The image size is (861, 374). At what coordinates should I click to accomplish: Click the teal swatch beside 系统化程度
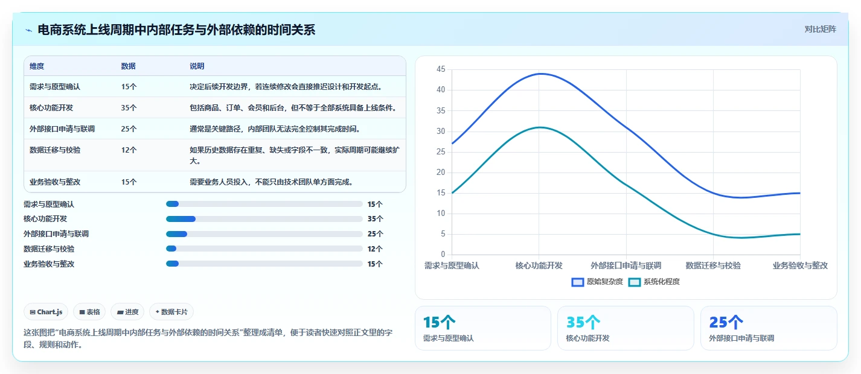pyautogui.click(x=635, y=282)
